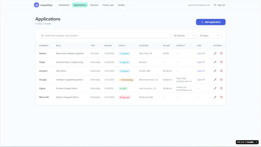Click the Microsoft company name
This screenshot has height=147, width=261.
(44, 97)
